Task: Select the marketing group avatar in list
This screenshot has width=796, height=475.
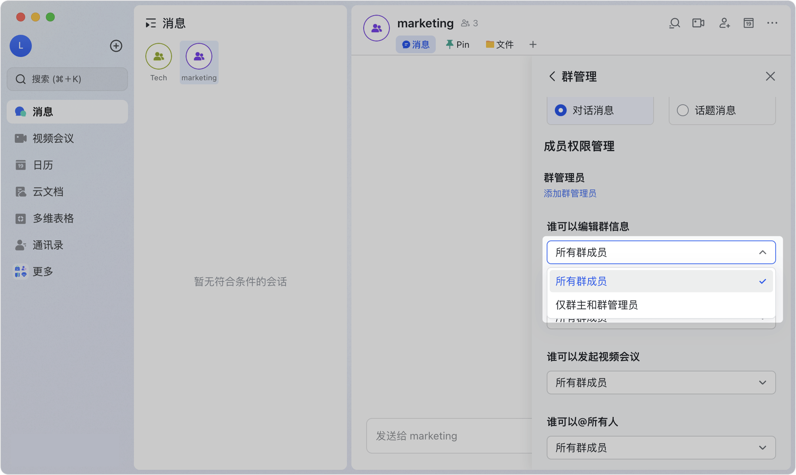Action: click(x=199, y=56)
